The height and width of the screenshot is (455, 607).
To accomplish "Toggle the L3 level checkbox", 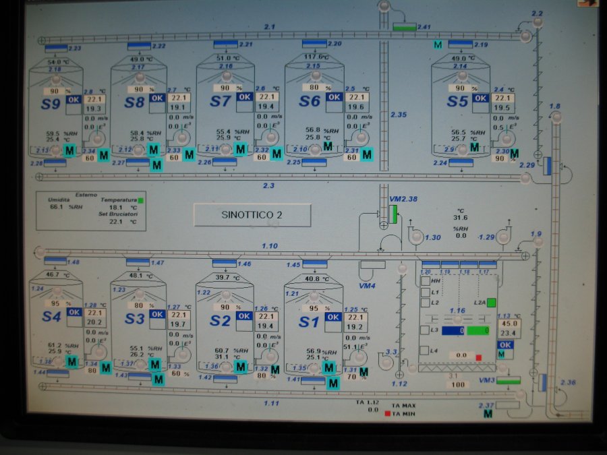I will pyautogui.click(x=424, y=330).
